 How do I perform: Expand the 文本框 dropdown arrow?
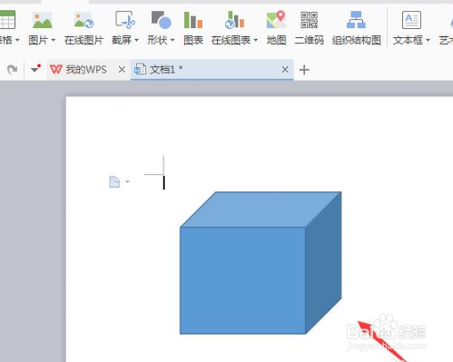428,40
